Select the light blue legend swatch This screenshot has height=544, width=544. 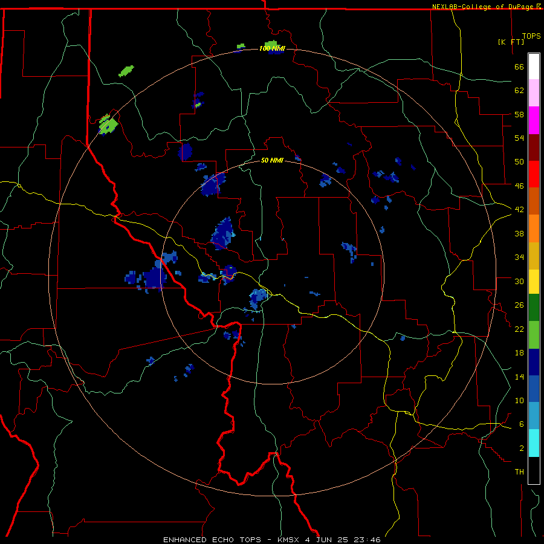pyautogui.click(x=534, y=415)
